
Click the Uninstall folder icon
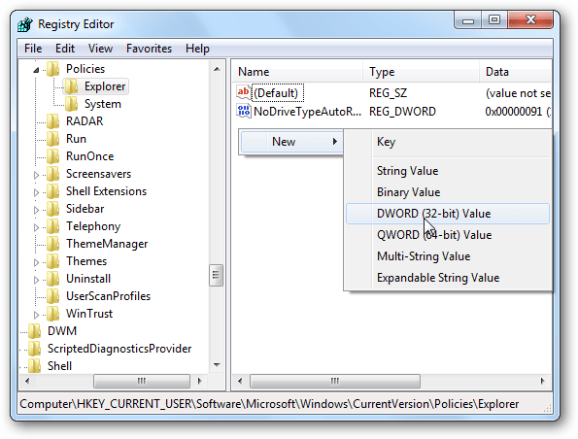tap(52, 279)
